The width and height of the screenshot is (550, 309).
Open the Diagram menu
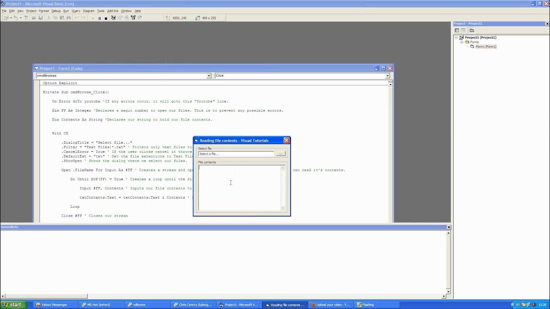[89, 11]
